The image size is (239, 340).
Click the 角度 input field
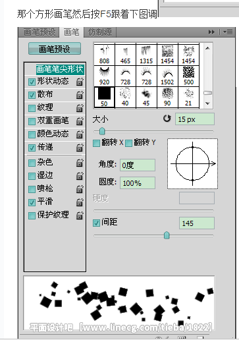(x=138, y=165)
